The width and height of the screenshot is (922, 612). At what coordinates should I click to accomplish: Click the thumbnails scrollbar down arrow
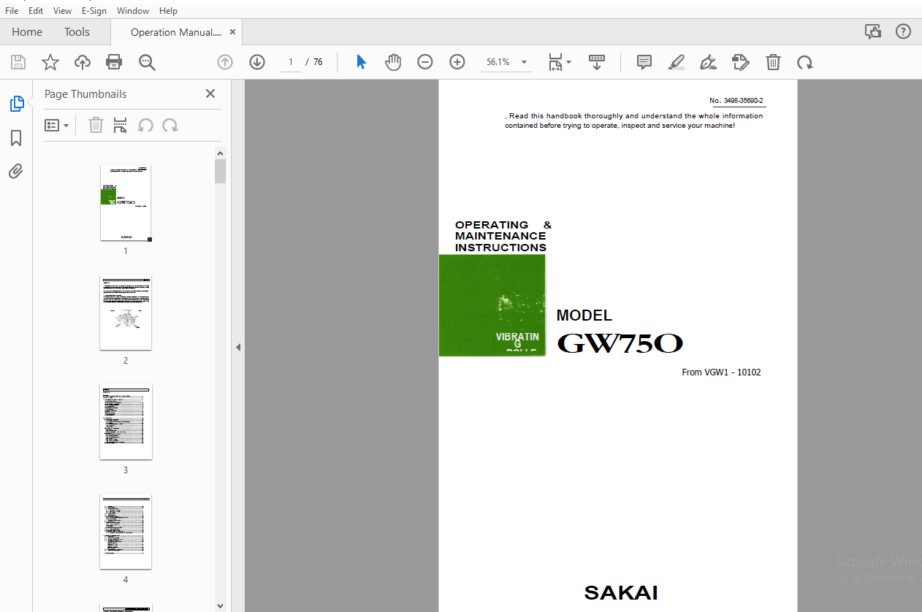(221, 605)
